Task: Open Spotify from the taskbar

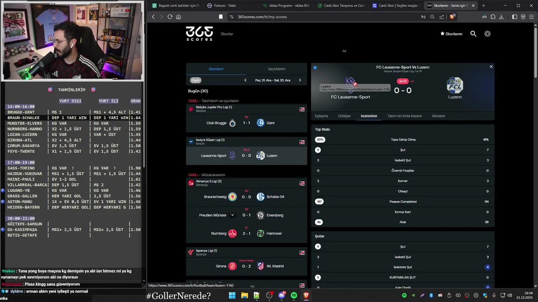Action: tap(294, 295)
